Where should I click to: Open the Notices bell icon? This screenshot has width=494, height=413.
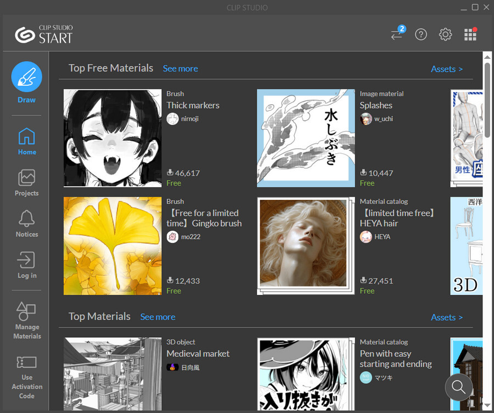[x=27, y=224]
